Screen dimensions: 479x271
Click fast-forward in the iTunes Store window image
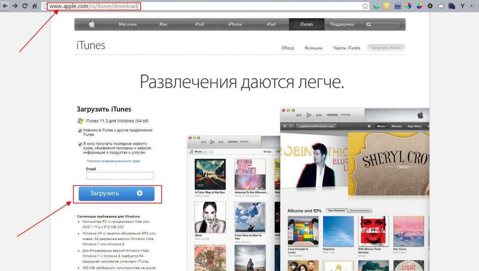click(x=319, y=115)
